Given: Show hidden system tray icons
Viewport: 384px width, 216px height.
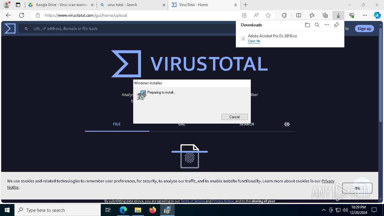Looking at the screenshot, I should click(323, 210).
